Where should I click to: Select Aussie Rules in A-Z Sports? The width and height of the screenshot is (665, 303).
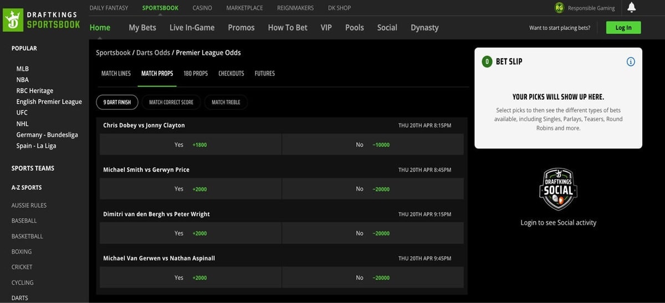29,206
